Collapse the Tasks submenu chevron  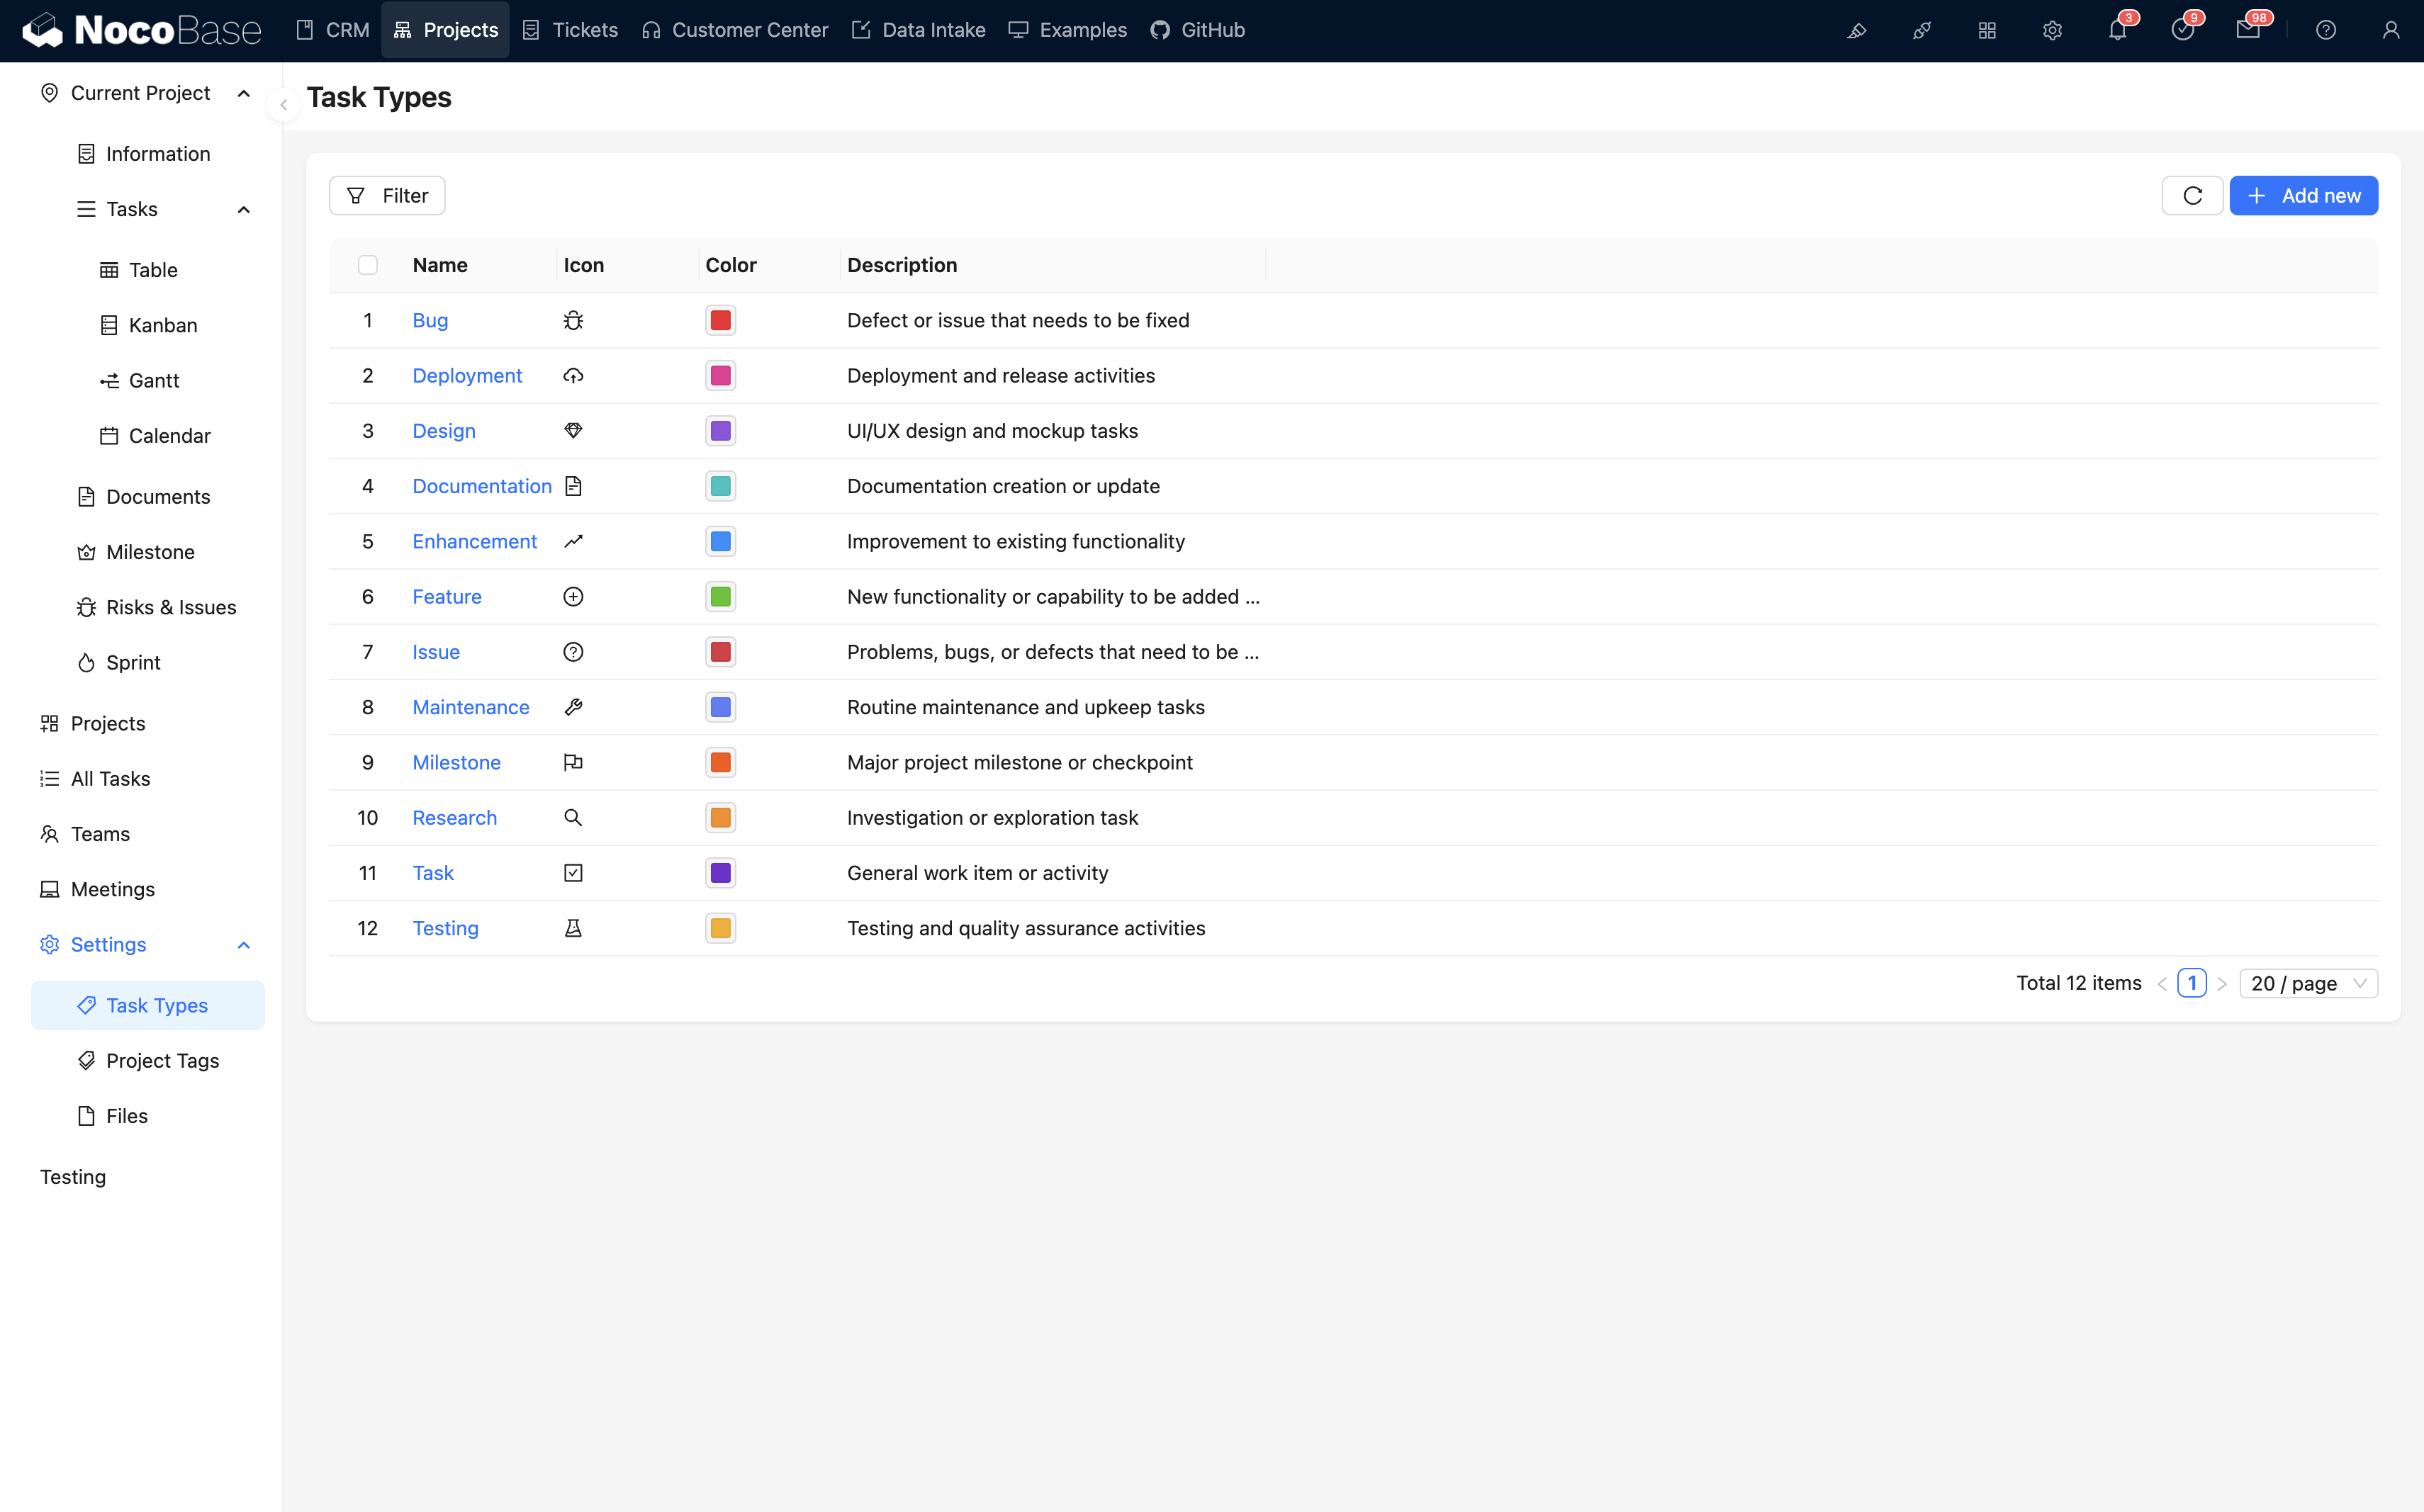click(x=243, y=209)
